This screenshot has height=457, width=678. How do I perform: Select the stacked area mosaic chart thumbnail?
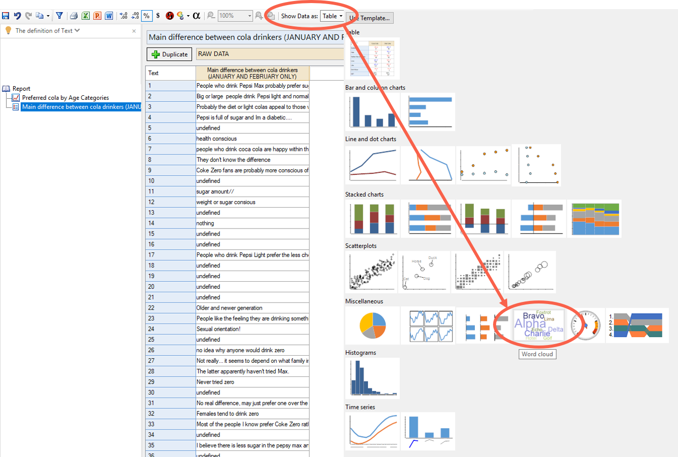[x=595, y=218]
